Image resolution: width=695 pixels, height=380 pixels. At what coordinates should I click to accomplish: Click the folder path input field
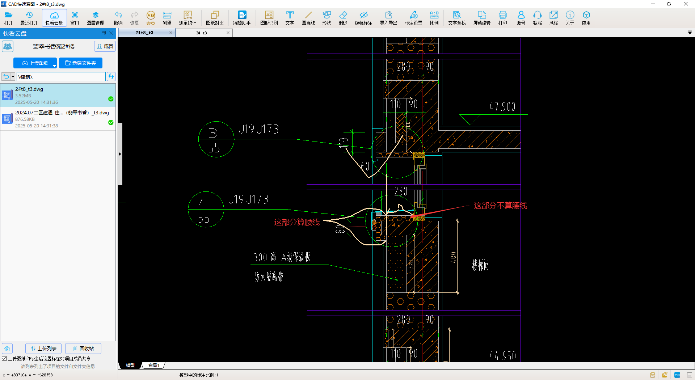pos(61,77)
